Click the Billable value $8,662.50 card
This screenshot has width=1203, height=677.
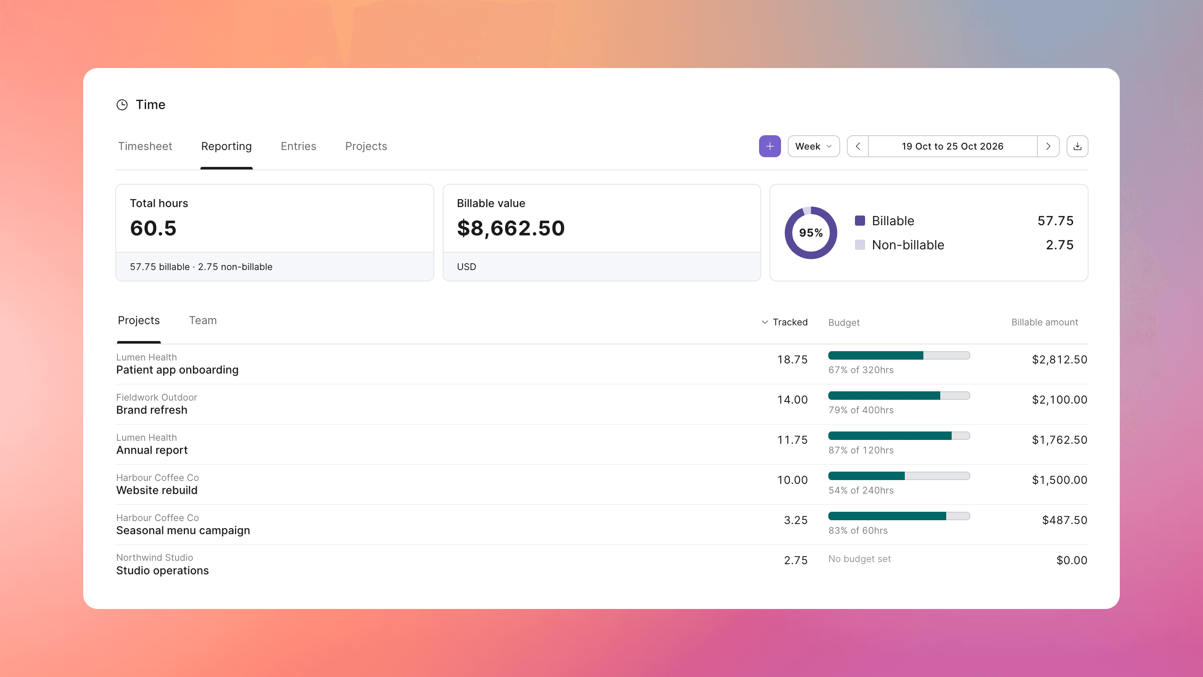[x=601, y=233]
